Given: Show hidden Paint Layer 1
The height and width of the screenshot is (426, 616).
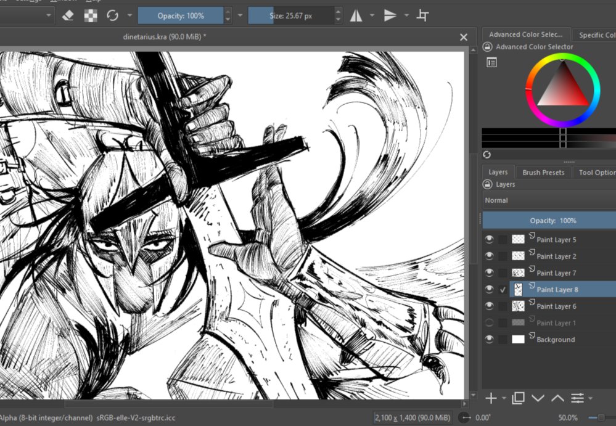Looking at the screenshot, I should [489, 323].
